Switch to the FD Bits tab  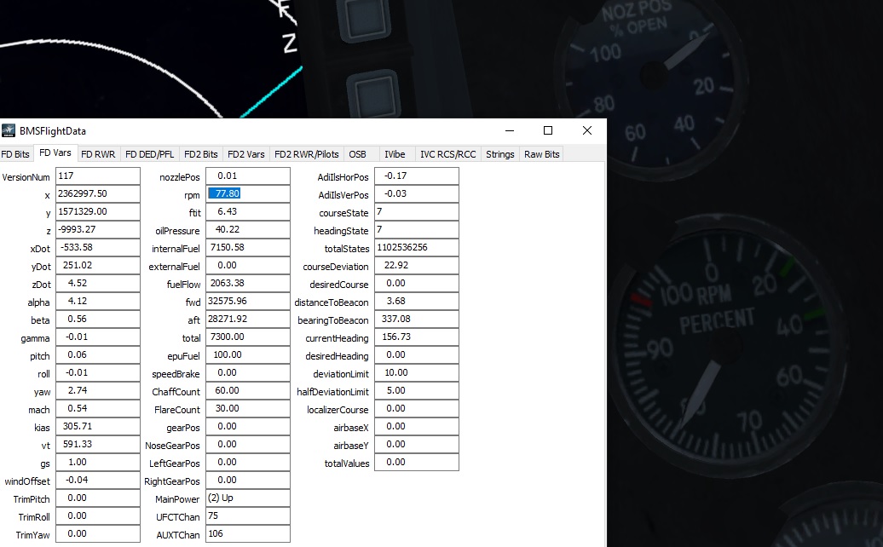click(15, 154)
